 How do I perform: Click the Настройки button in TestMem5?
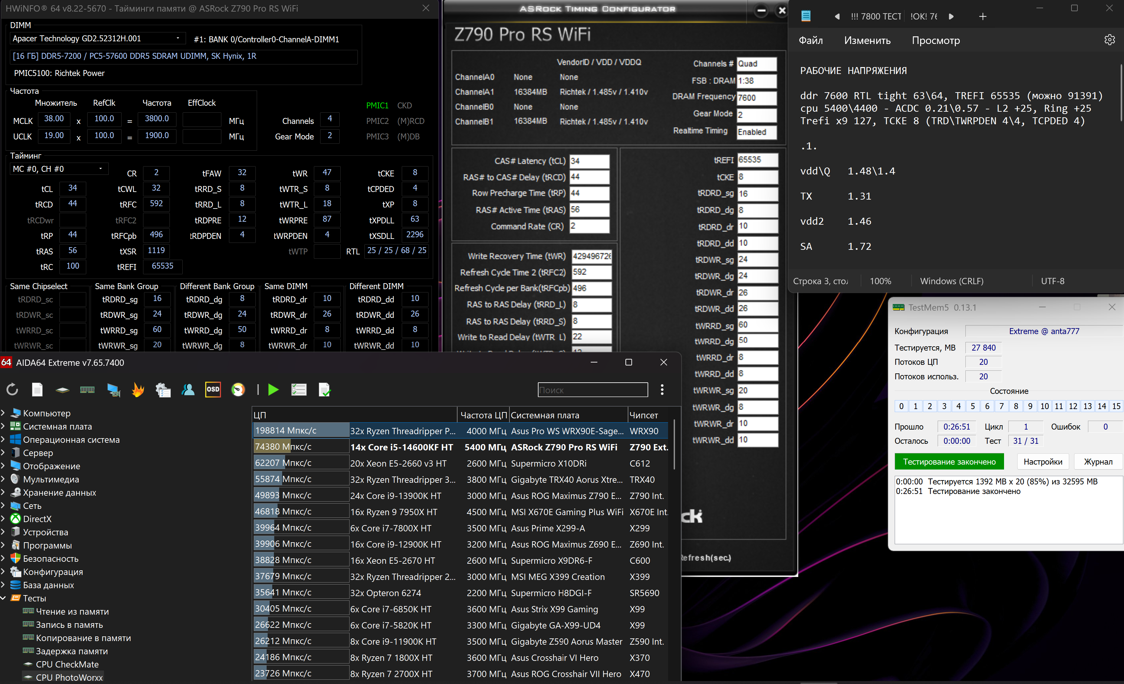pyautogui.click(x=1042, y=462)
